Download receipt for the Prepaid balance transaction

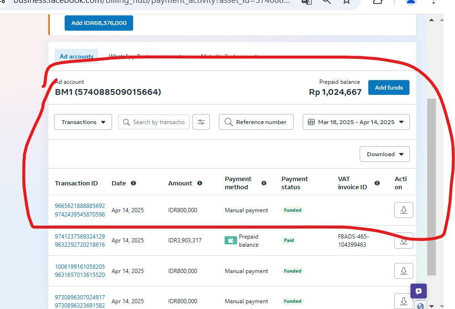(403, 241)
